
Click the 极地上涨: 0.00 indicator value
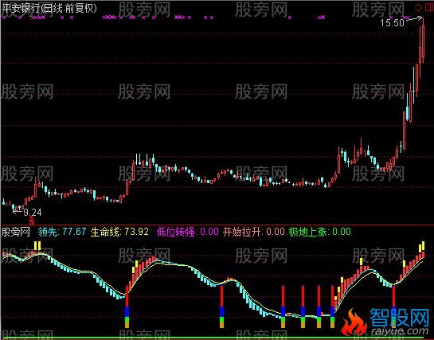pyautogui.click(x=319, y=232)
